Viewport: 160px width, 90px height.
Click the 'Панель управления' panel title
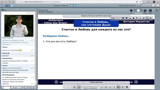click(x=96, y=82)
